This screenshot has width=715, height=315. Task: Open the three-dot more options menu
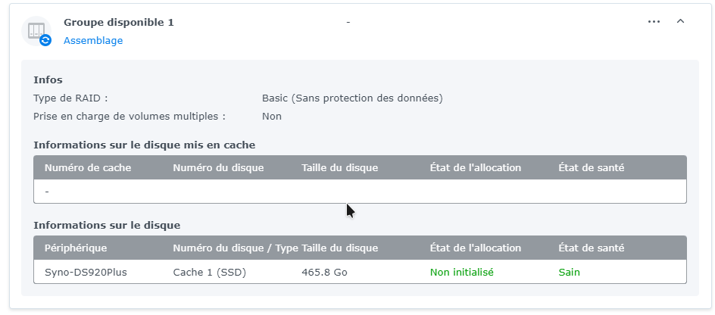pyautogui.click(x=654, y=22)
